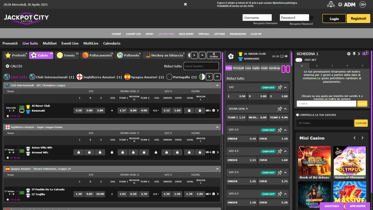Click the Cerca incontro search field
The image size is (373, 210).
pyautogui.click(x=201, y=66)
